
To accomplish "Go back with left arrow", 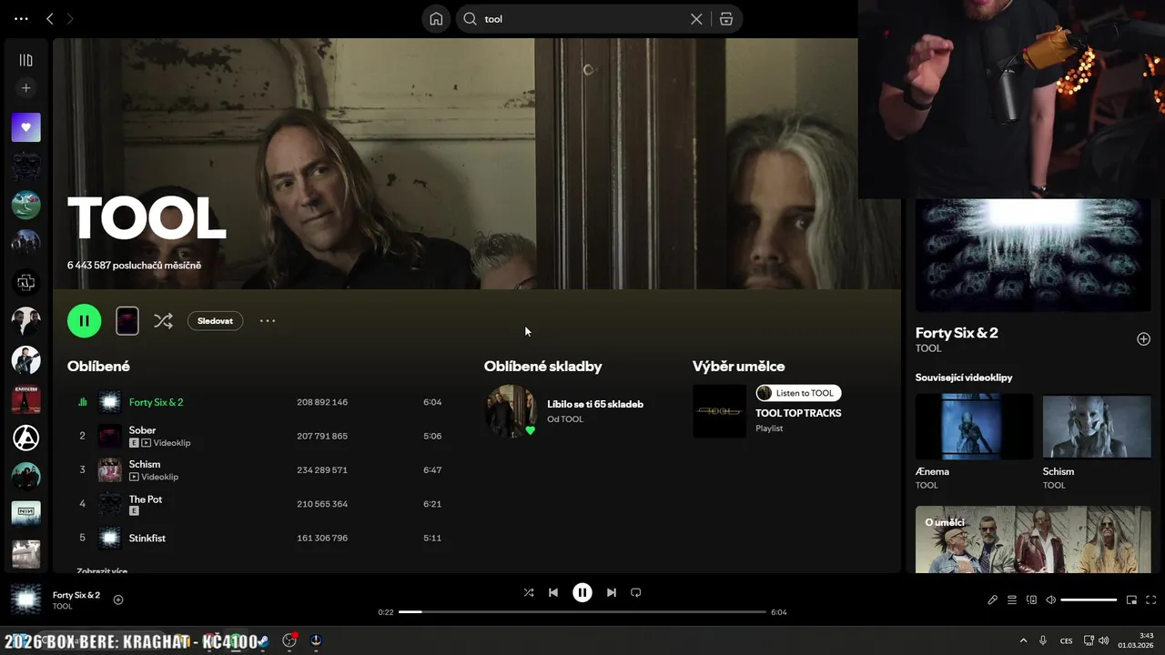I will [x=50, y=18].
